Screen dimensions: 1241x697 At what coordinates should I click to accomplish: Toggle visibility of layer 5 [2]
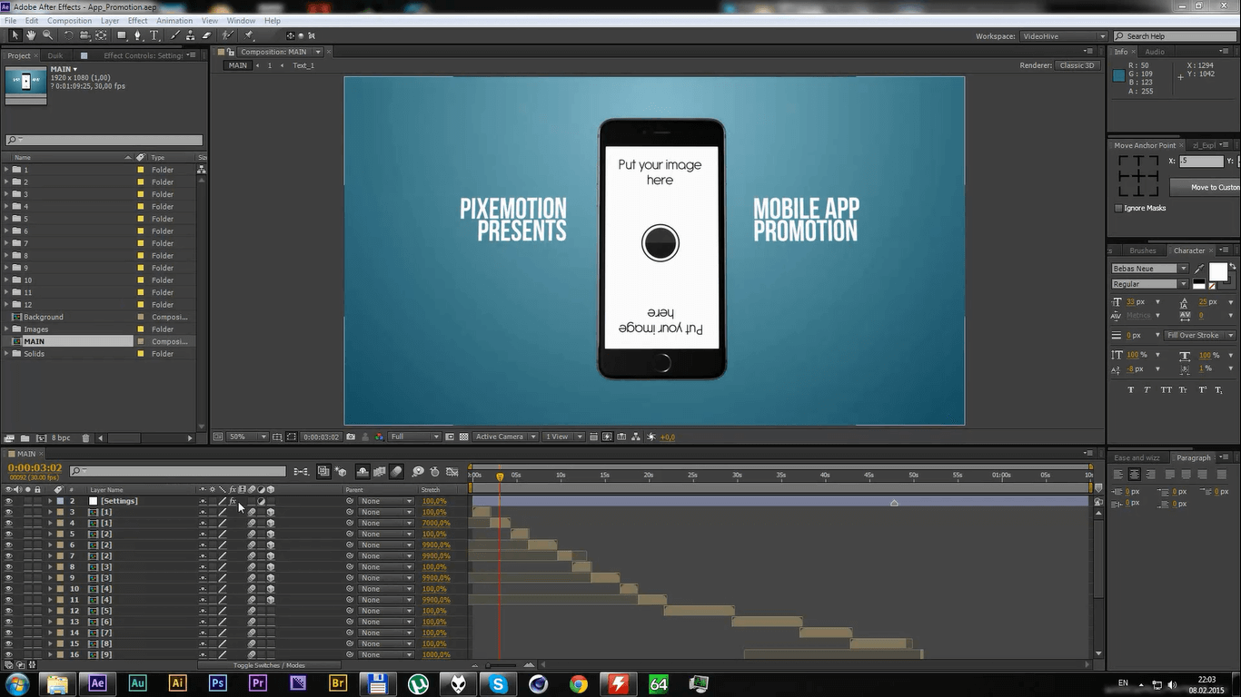(8, 534)
